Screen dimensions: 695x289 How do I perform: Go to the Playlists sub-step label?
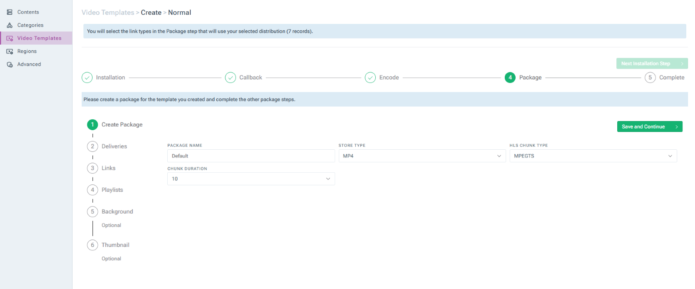[x=112, y=190]
